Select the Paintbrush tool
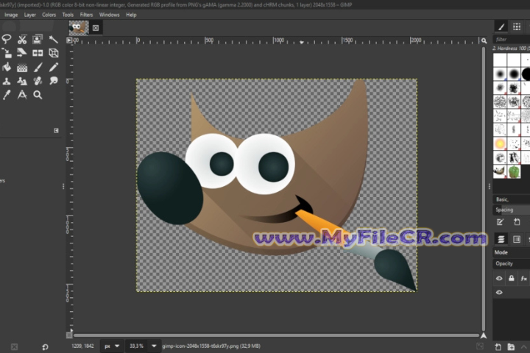Viewport: 530px width, 353px height. point(38,67)
